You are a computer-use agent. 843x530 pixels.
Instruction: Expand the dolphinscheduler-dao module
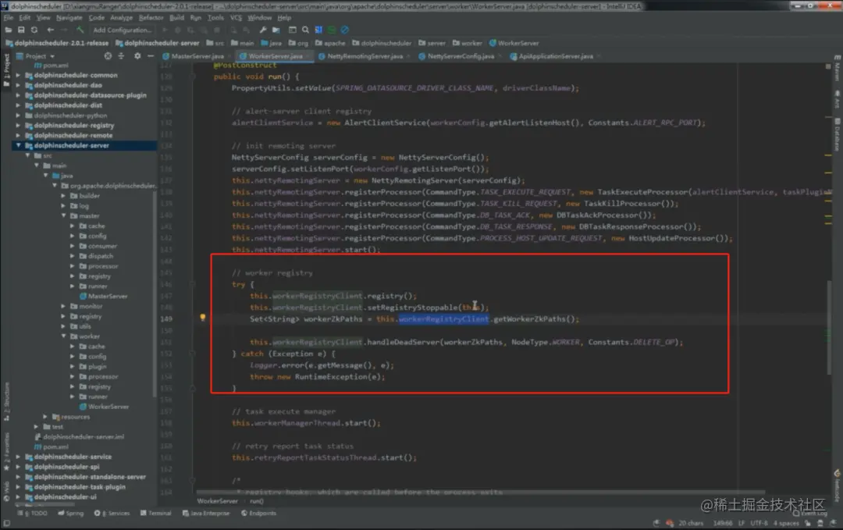(x=18, y=85)
